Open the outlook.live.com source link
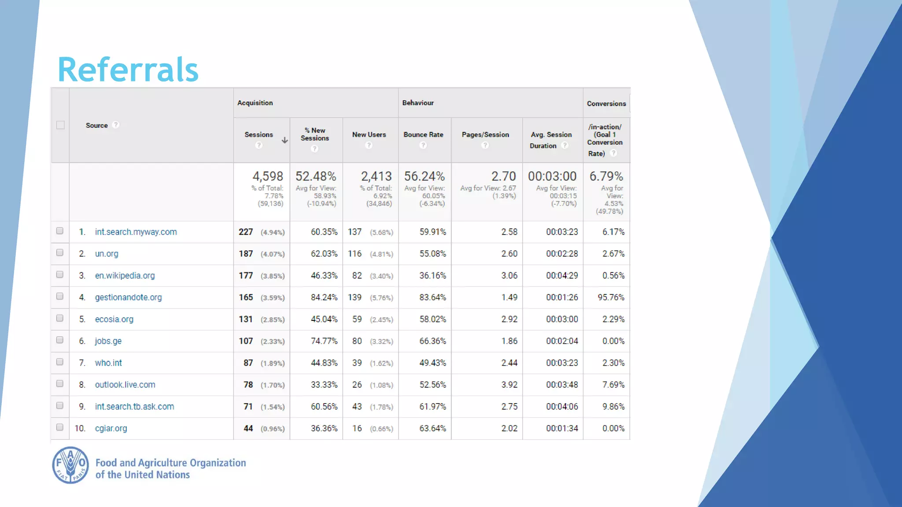The height and width of the screenshot is (507, 902). 125,385
